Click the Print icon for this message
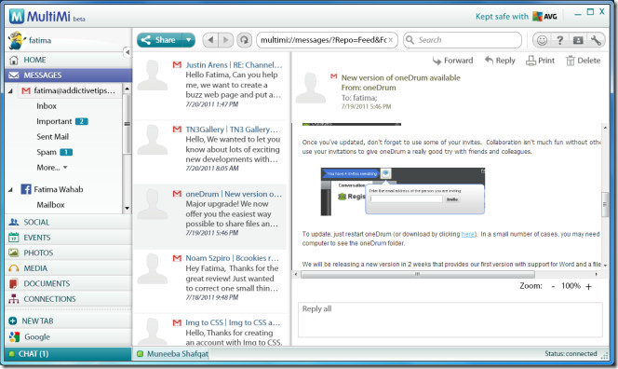 coord(541,61)
